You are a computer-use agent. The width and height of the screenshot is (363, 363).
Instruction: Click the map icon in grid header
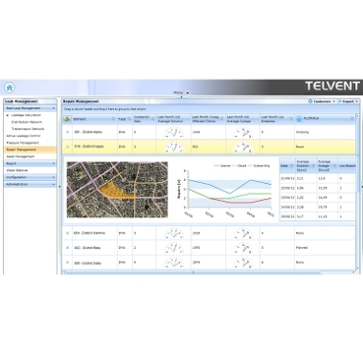tap(67, 119)
